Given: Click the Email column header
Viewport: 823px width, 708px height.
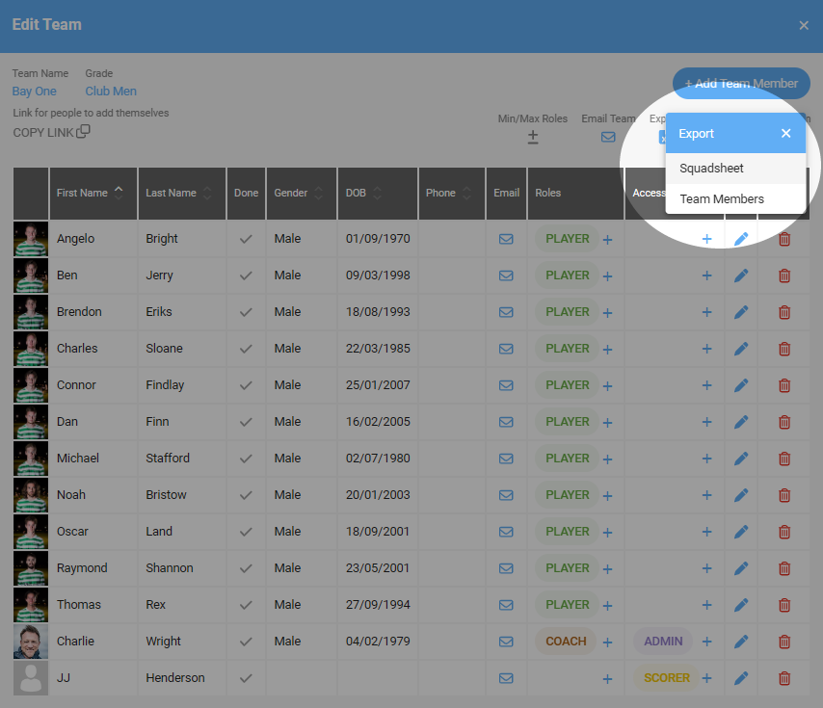Looking at the screenshot, I should [x=506, y=193].
